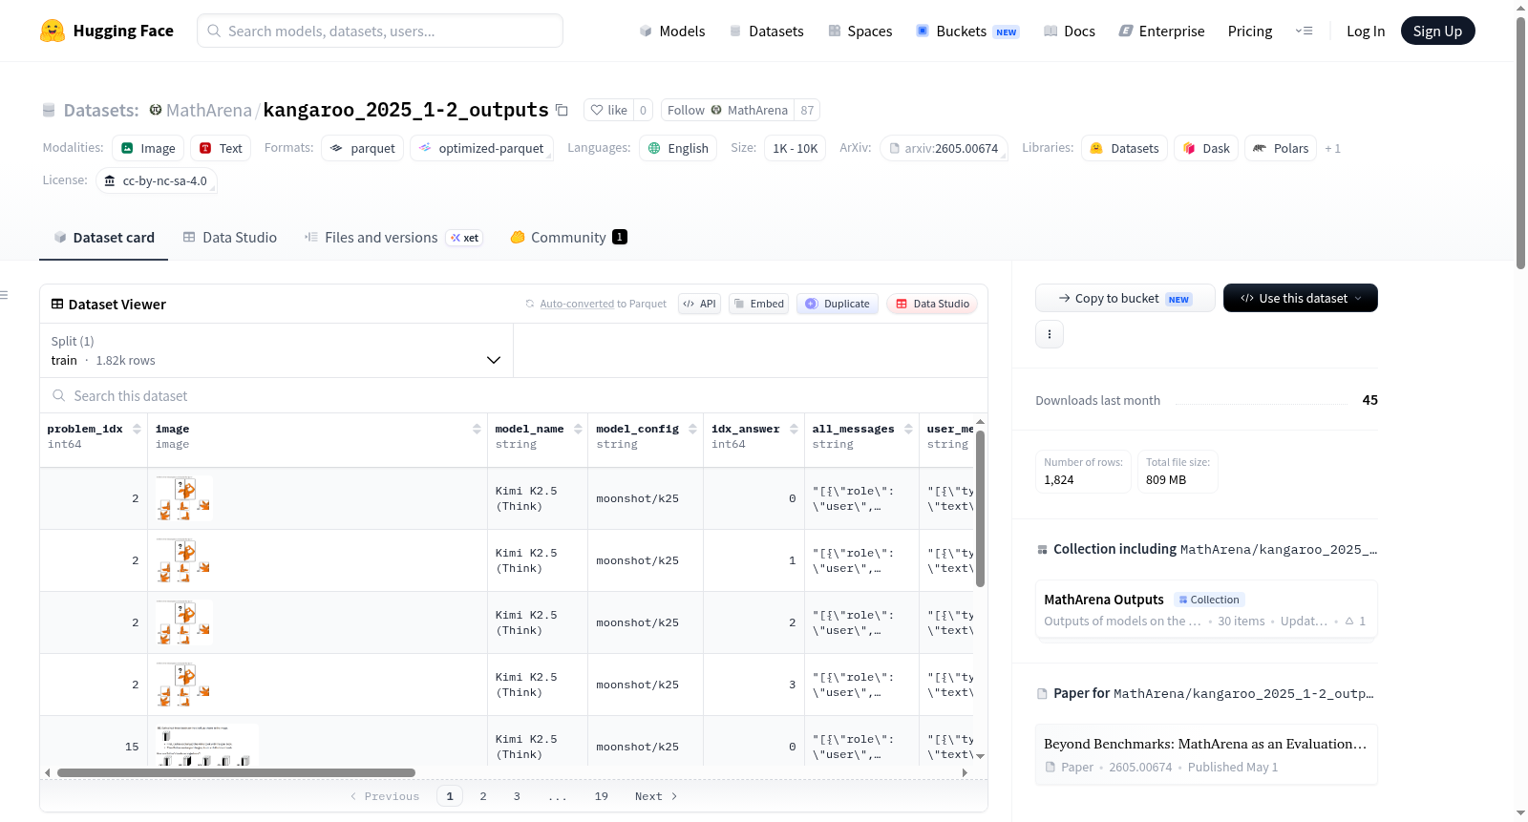Viewport: 1528px width, 822px height.
Task: Click the table horizontal scrollbar
Action: click(x=236, y=772)
